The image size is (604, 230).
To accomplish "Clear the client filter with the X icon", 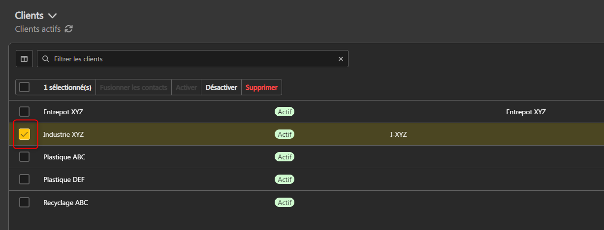I will point(341,59).
